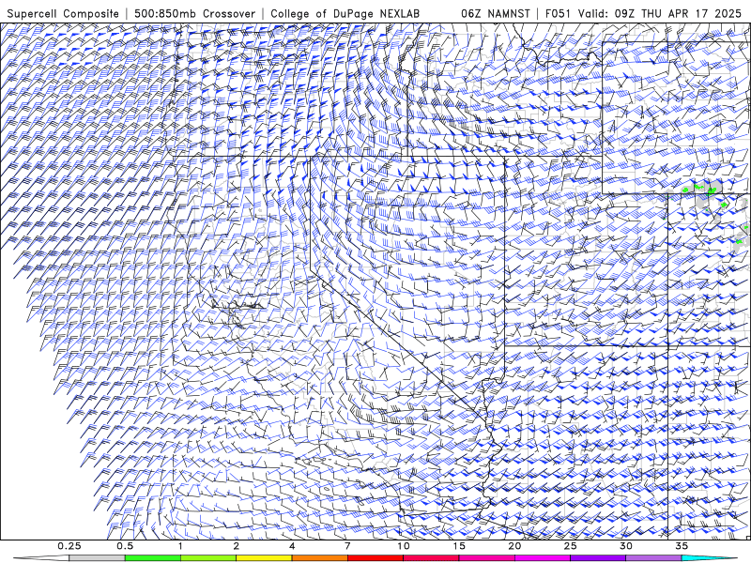The height and width of the screenshot is (563, 751).
Task: Click the '10' color scale value
Action: click(x=404, y=546)
